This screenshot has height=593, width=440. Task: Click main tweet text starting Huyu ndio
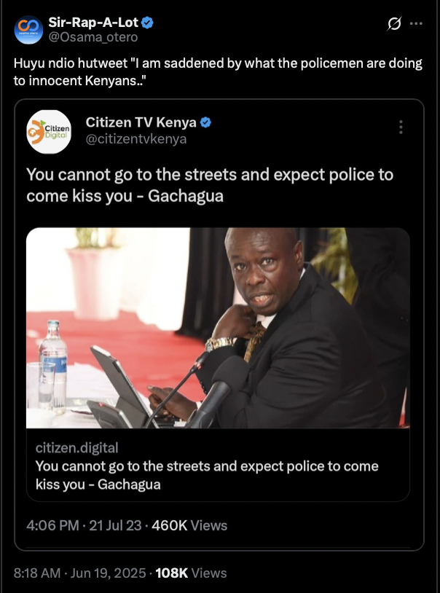coord(218,71)
